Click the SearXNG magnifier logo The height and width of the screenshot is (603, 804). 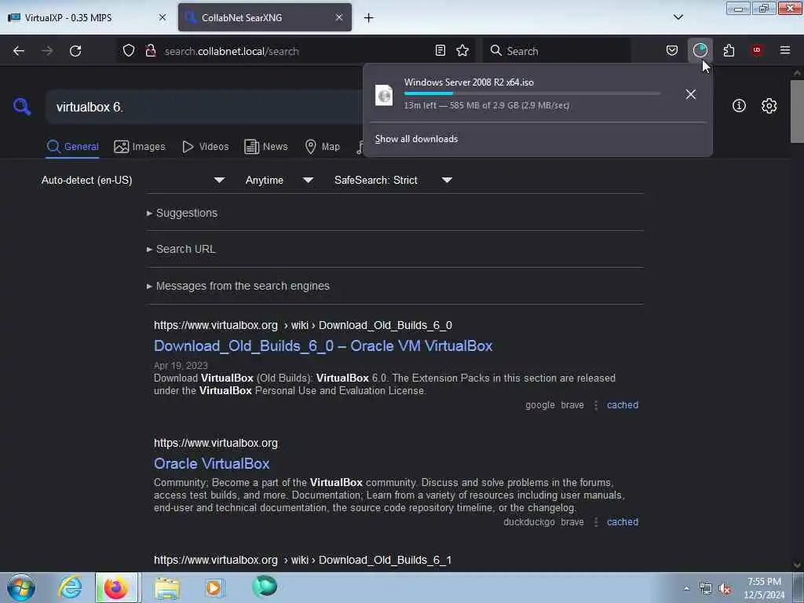click(22, 107)
